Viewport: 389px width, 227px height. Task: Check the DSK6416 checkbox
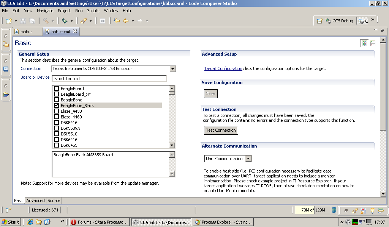click(56, 140)
